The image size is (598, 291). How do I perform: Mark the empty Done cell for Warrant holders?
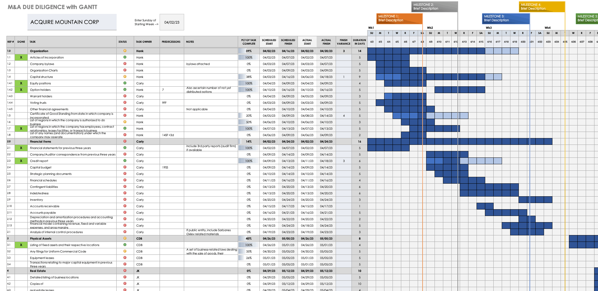click(x=21, y=96)
